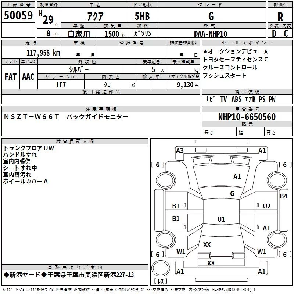Click the spare tire circle above レス

coord(160,268)
